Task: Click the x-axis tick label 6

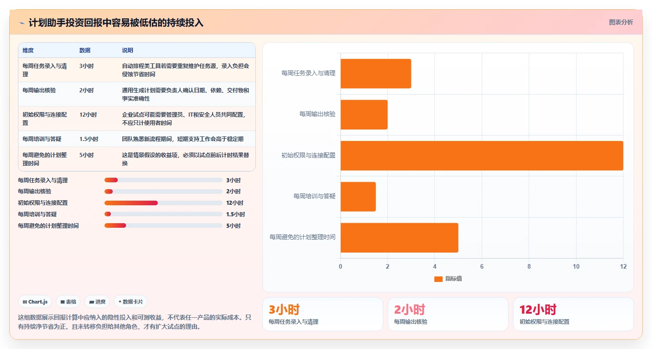Action: pos(482,266)
